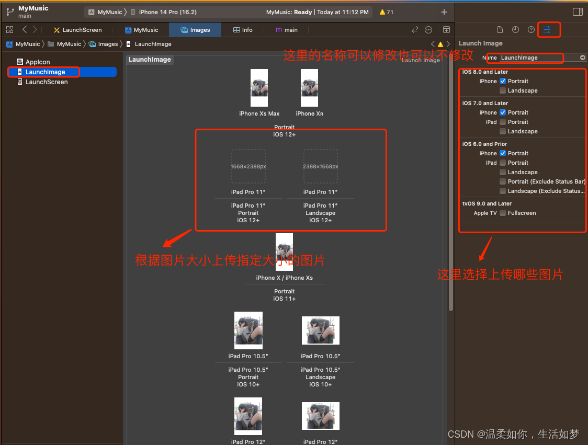Add a new editor with the split icon
Viewport: 588px width, 445px height.
point(446,30)
